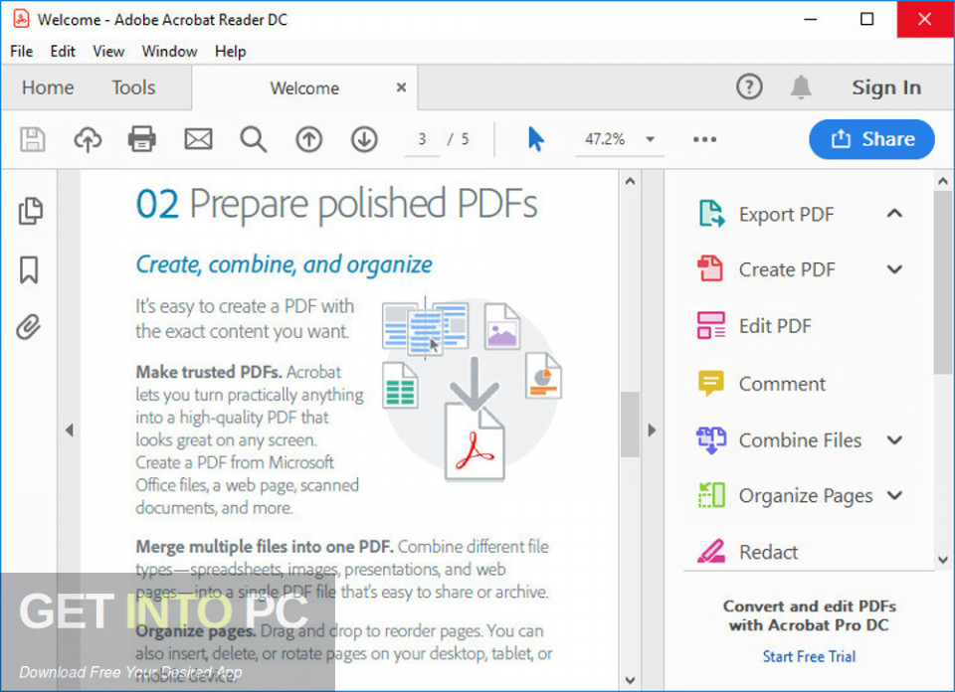955x692 pixels.
Task: Switch to the Tools tab
Action: pyautogui.click(x=133, y=87)
